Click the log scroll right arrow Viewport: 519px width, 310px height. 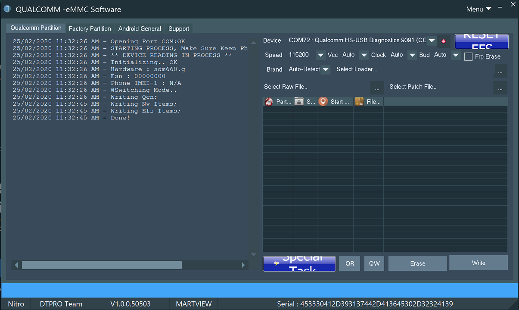click(x=243, y=265)
